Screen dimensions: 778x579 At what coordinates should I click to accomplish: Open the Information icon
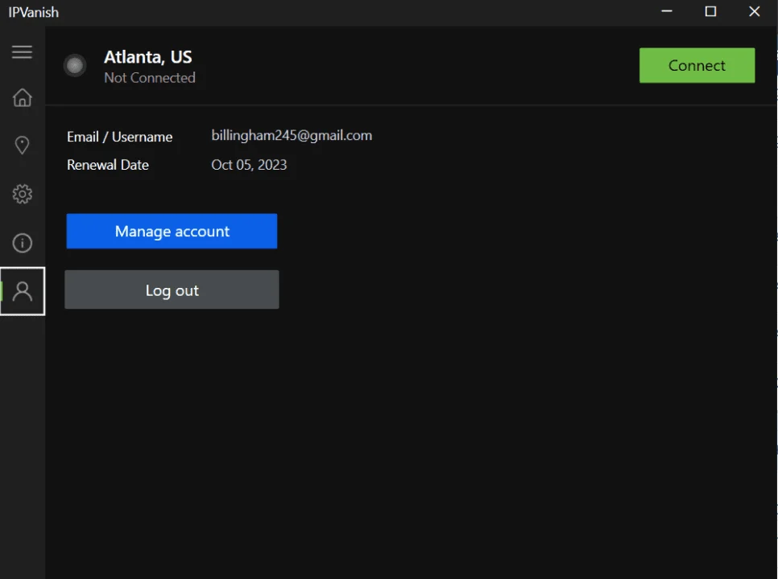click(22, 243)
